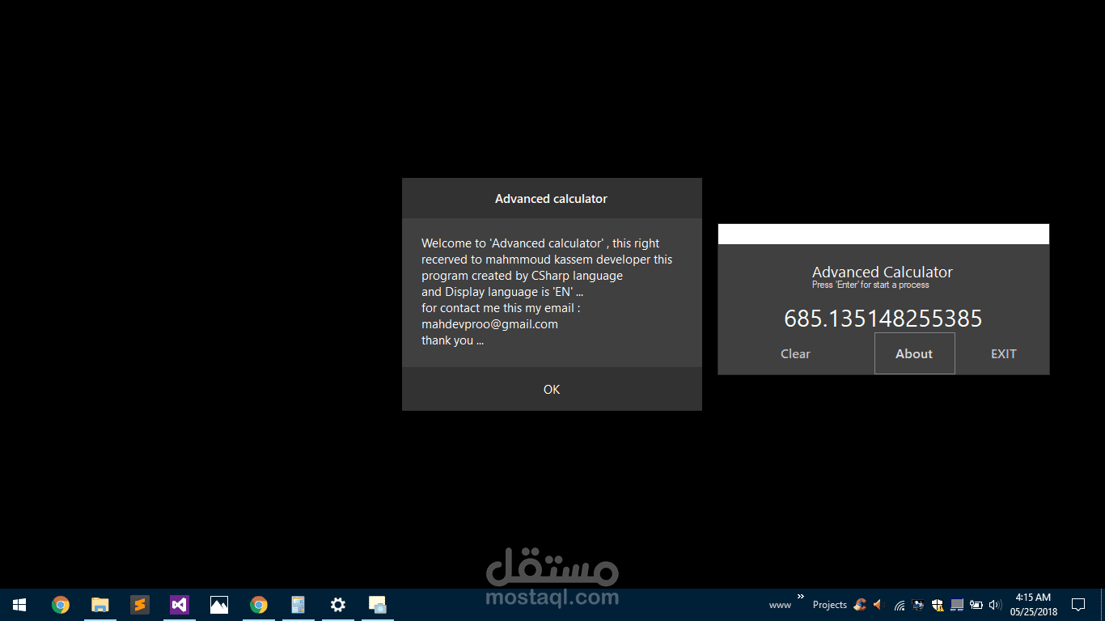Switch to Visual Studio on the taskbar
This screenshot has width=1105, height=621.
[x=180, y=605]
